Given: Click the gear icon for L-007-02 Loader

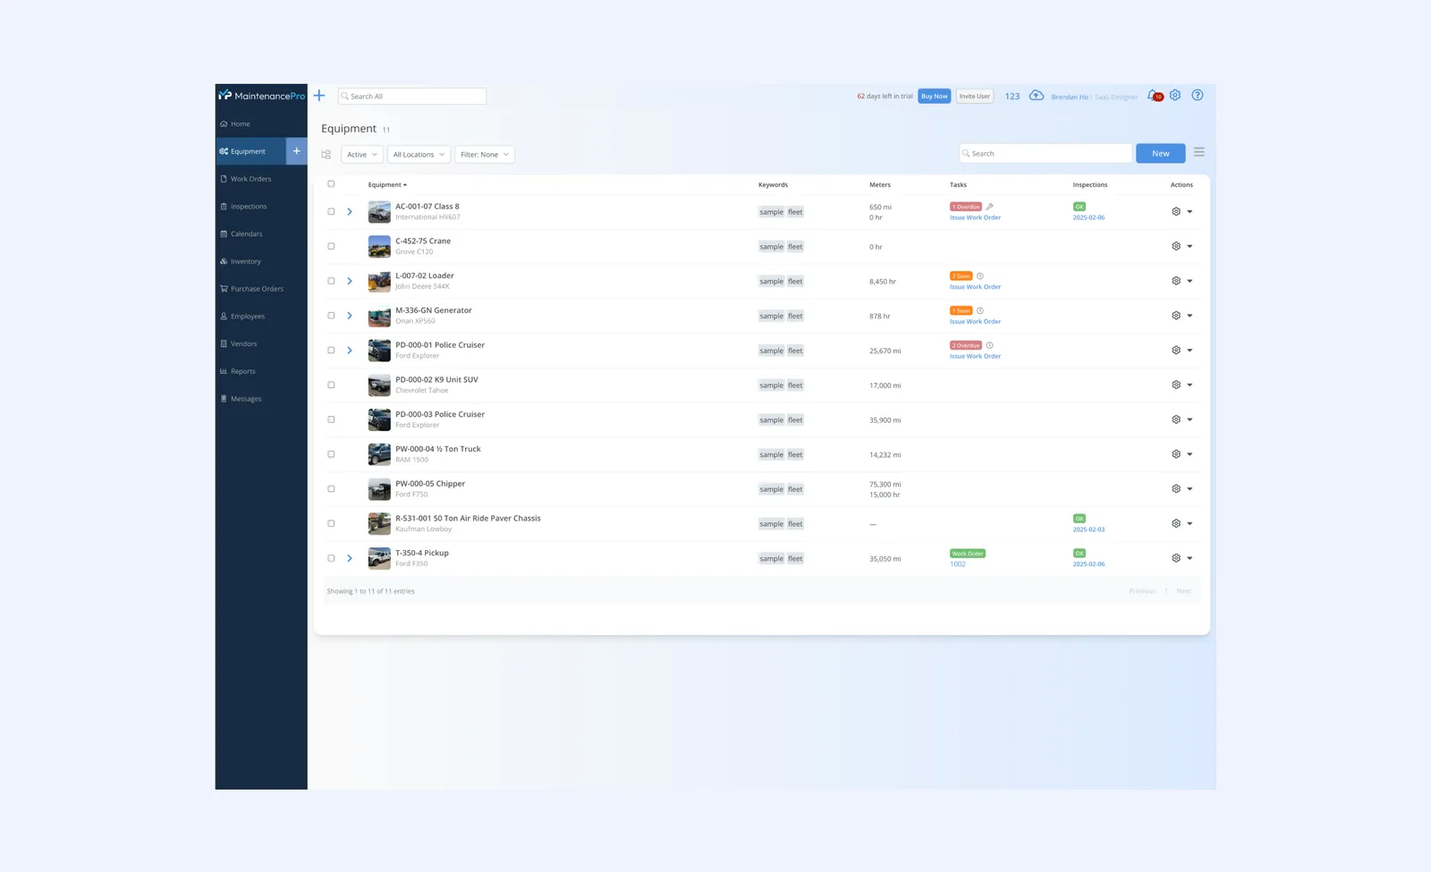Looking at the screenshot, I should pyautogui.click(x=1176, y=281).
